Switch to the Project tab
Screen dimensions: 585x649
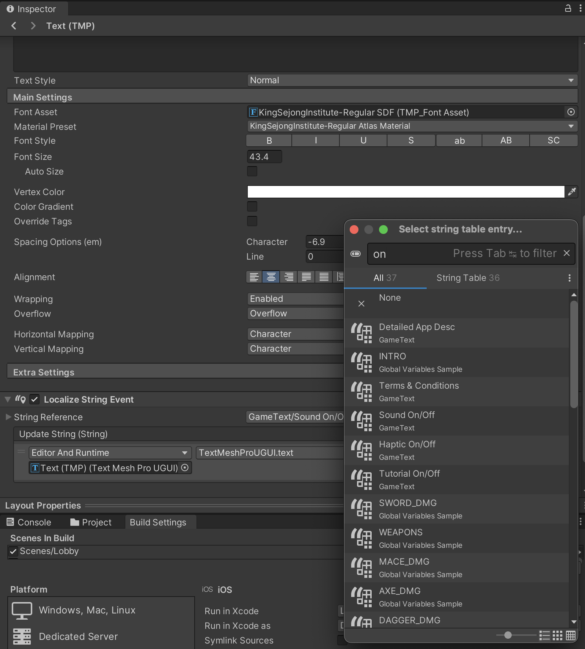91,522
